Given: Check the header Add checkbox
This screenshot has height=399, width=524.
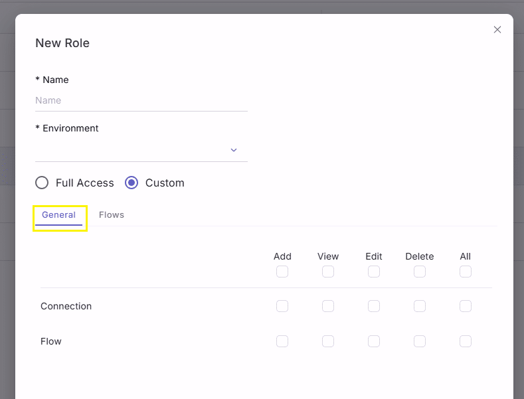Looking at the screenshot, I should click(282, 272).
